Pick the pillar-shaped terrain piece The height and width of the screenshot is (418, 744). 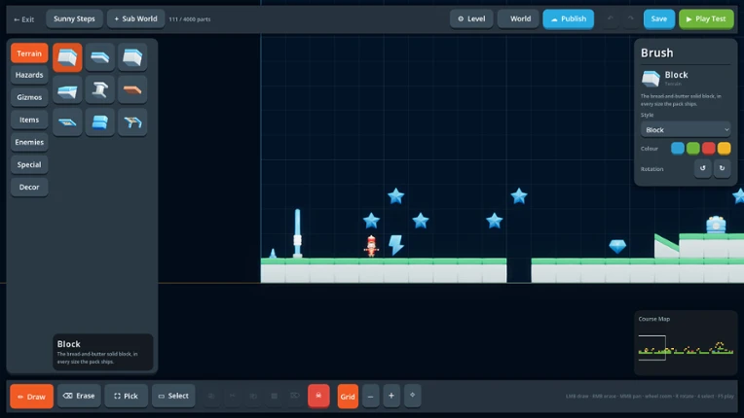pos(100,89)
